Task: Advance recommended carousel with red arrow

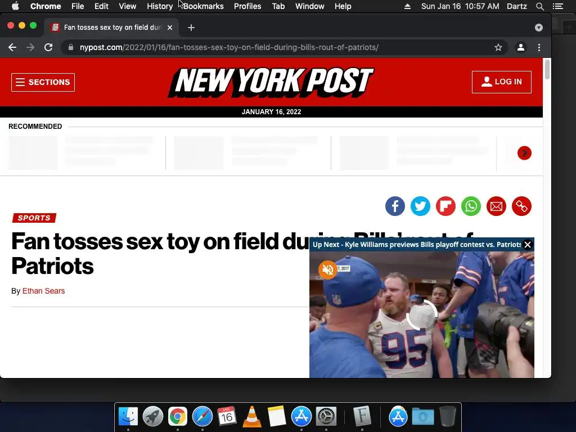Action: (524, 153)
